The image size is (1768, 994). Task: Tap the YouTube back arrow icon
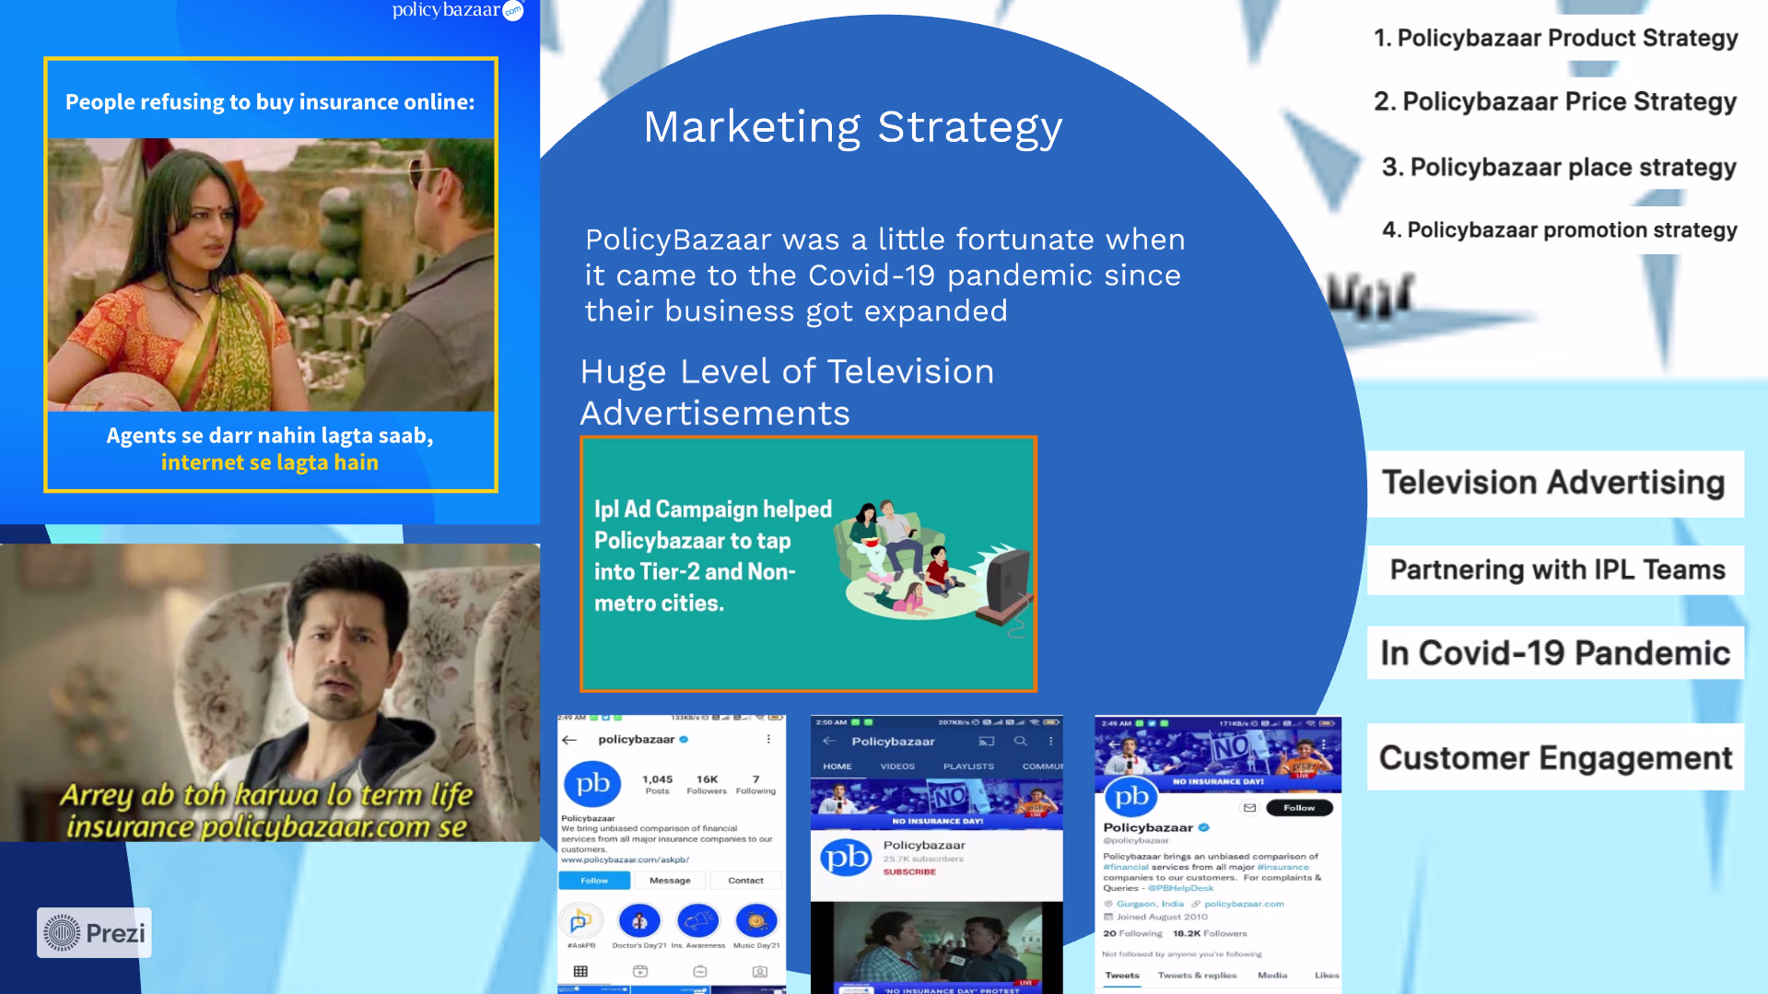point(829,741)
